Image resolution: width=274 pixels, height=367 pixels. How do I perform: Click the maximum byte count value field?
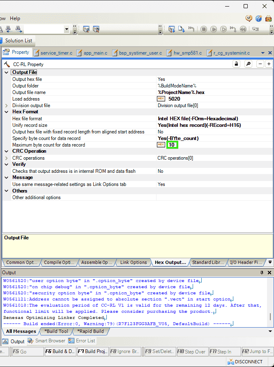point(172,145)
